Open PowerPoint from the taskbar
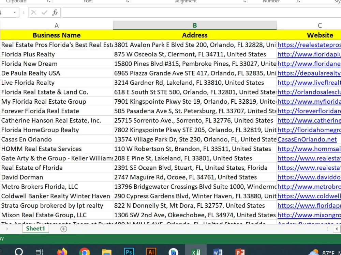341x255 pixels. click(x=240, y=252)
